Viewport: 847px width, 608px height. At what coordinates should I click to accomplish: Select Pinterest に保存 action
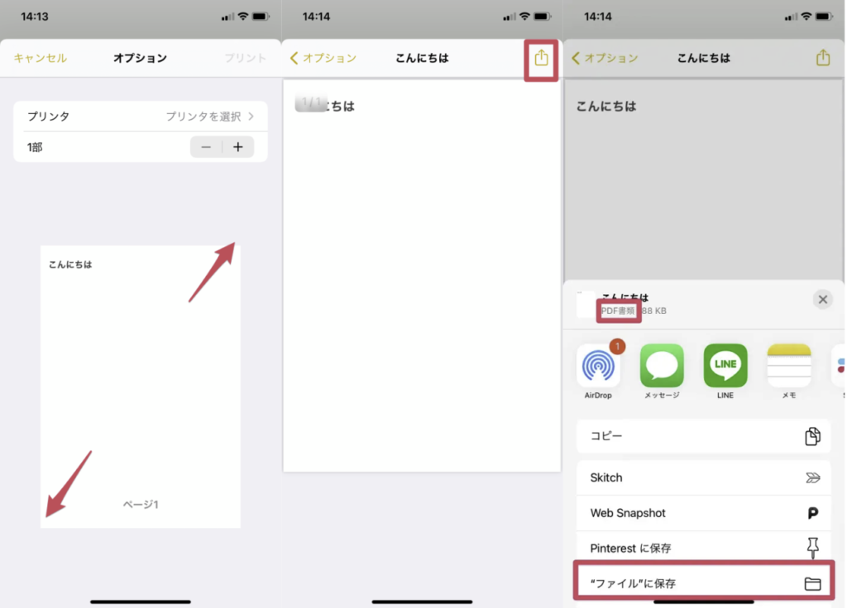pos(703,549)
